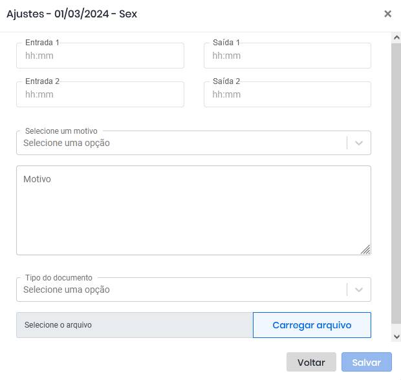401x380 pixels.
Task: Focus the Entrada 2 time field
Action: 100,94
